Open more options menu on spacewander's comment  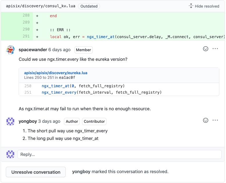coord(215,49)
